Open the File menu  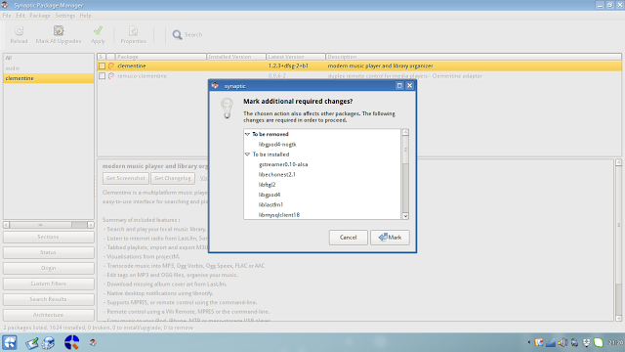(x=7, y=16)
